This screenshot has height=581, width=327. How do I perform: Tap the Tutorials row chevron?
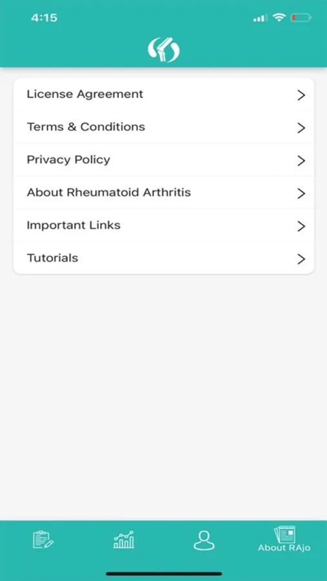pos(301,259)
